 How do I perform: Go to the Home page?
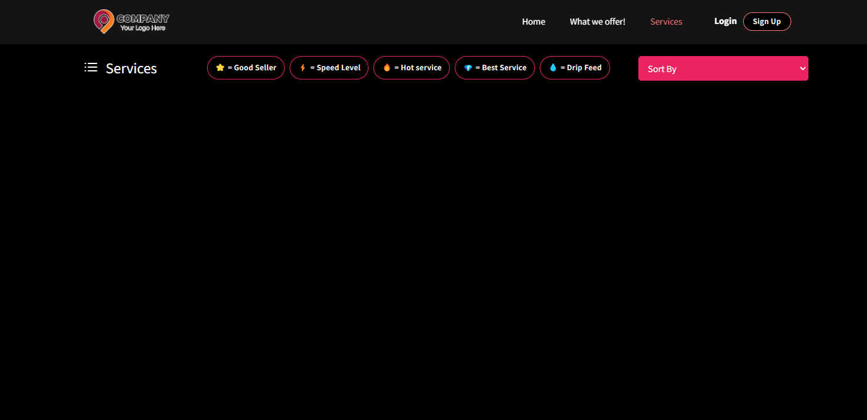point(534,22)
